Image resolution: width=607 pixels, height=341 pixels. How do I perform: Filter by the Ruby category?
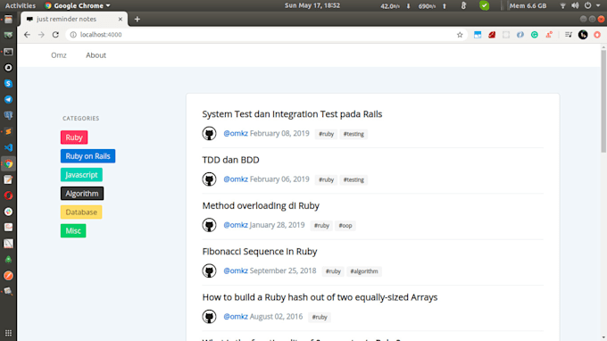pos(74,137)
